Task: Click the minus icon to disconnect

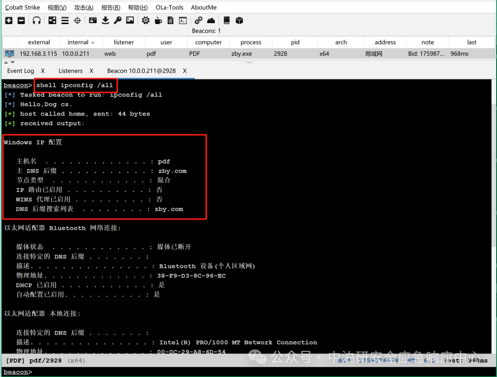Action: point(21,21)
